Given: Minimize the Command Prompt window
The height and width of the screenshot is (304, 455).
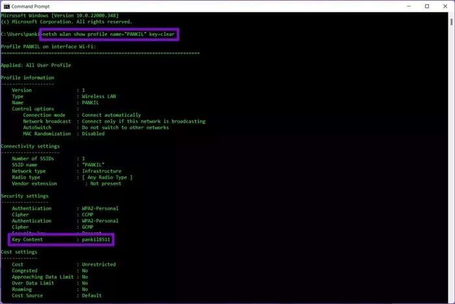Looking at the screenshot, I should (409, 6).
